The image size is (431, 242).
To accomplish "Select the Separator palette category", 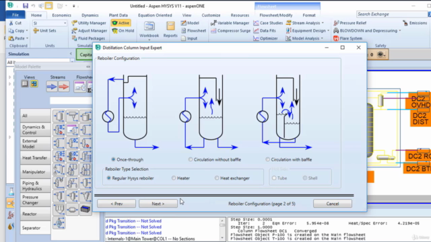I will (x=35, y=228).
